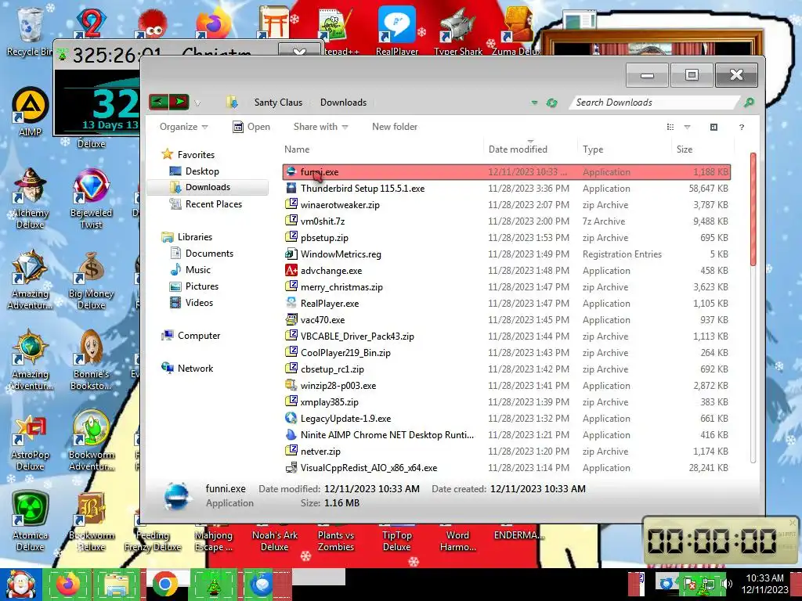Open the address bar history dropdown
Screen dimensions: 802x601
coord(534,103)
